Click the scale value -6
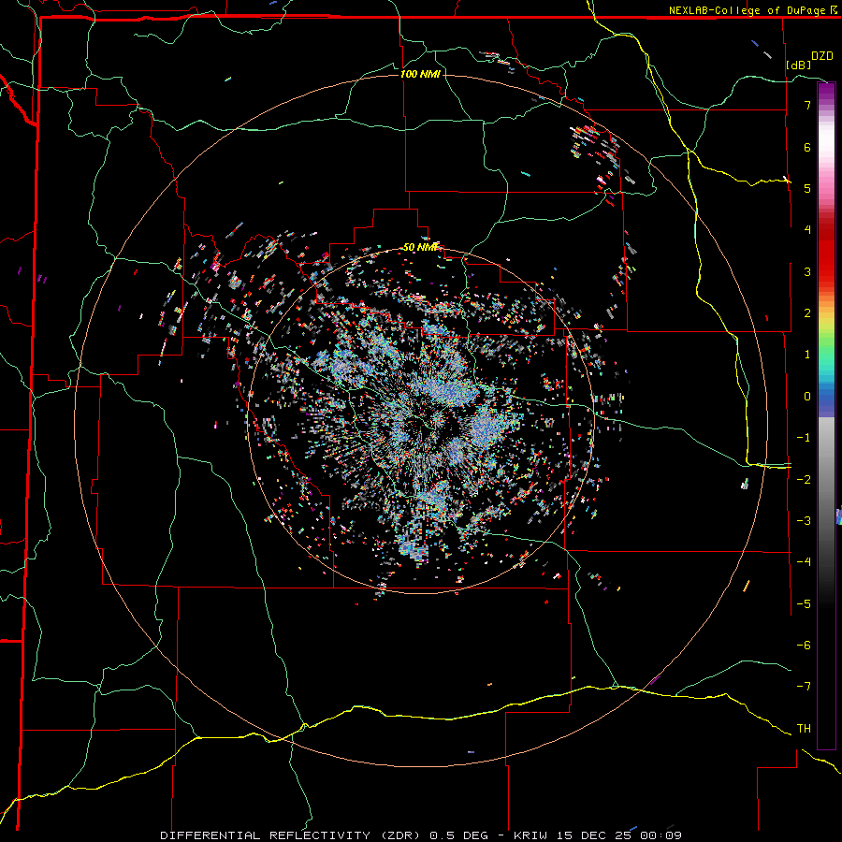This screenshot has height=842, width=842. [804, 645]
